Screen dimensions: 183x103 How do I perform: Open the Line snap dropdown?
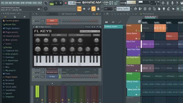click(x=108, y=9)
